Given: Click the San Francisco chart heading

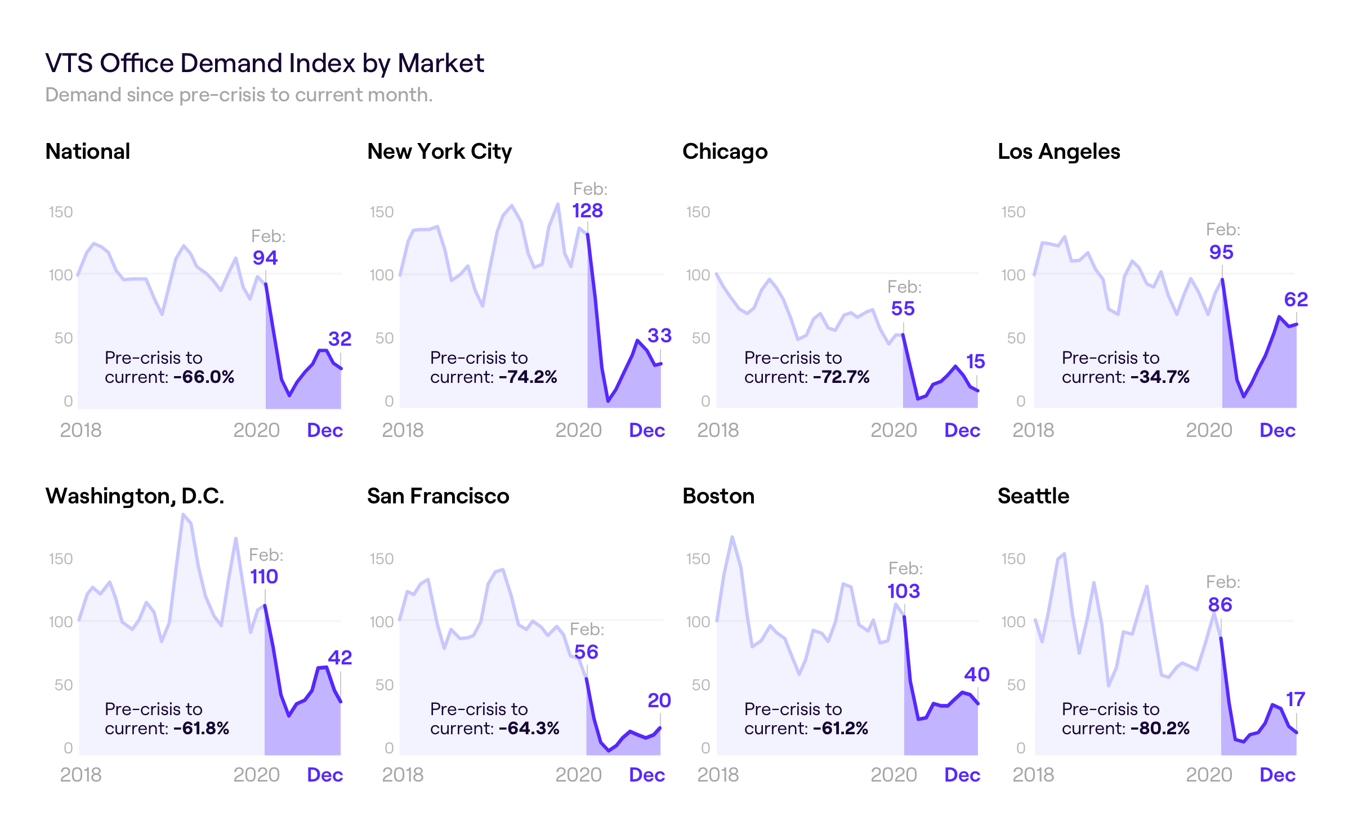Looking at the screenshot, I should pyautogui.click(x=438, y=496).
